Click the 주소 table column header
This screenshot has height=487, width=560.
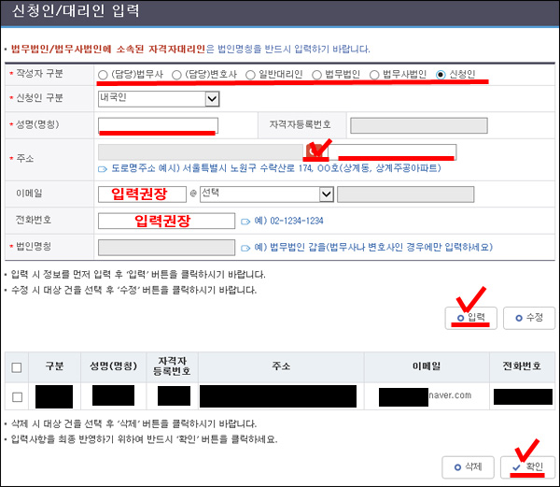[x=281, y=366]
